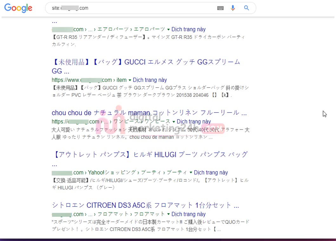Viewport: 336px width, 241px height.
Task: Open the on-screen keyboard icon
Action: 220,8
